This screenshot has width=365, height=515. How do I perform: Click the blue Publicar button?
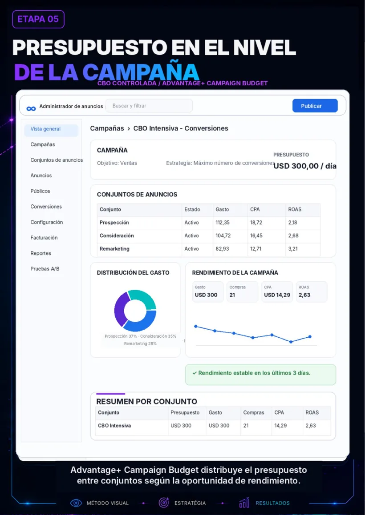pos(315,106)
